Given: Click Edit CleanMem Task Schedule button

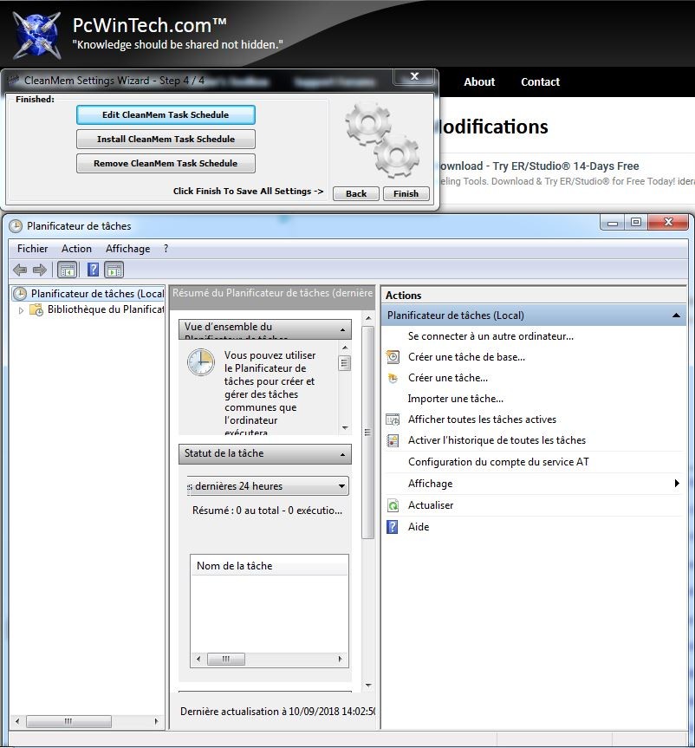Looking at the screenshot, I should 166,114.
